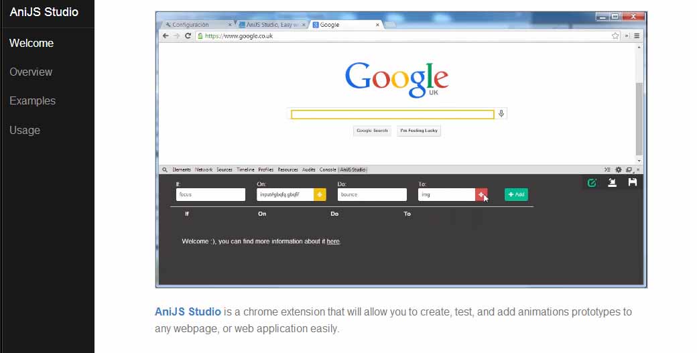Click the yellow element picker beside On field
This screenshot has height=353, width=697.
pyautogui.click(x=320, y=194)
